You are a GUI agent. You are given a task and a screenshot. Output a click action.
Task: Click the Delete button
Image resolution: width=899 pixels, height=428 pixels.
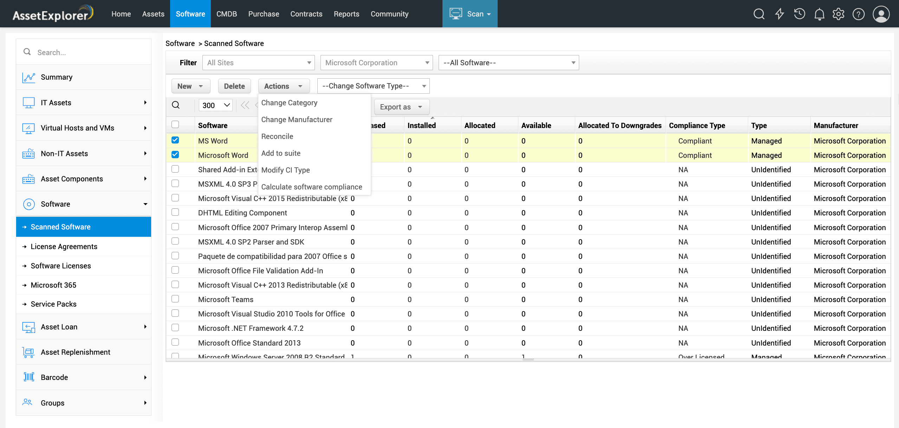point(234,86)
